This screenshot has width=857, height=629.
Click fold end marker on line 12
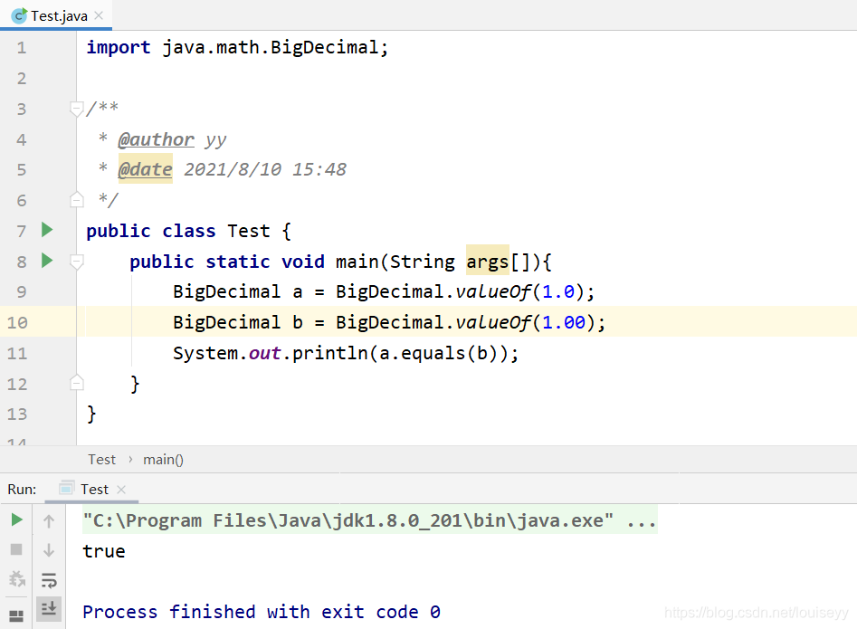click(77, 382)
